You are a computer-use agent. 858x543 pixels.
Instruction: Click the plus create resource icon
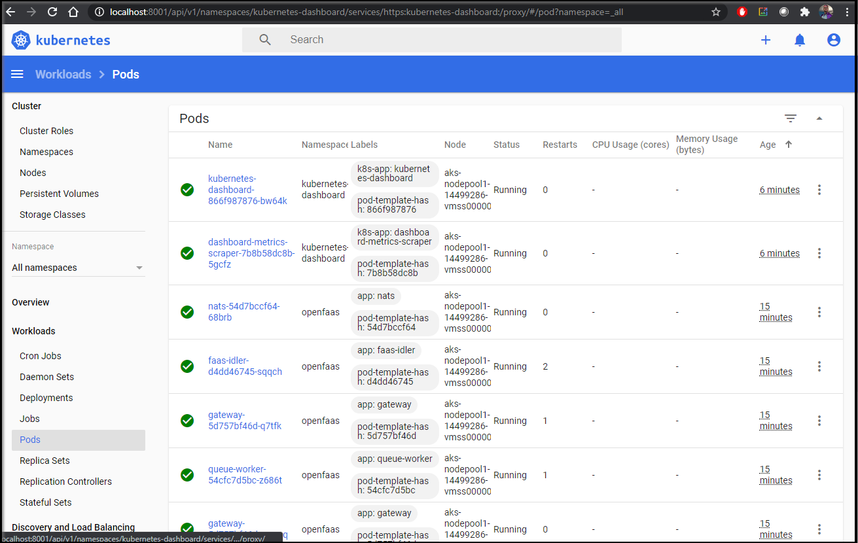point(766,40)
